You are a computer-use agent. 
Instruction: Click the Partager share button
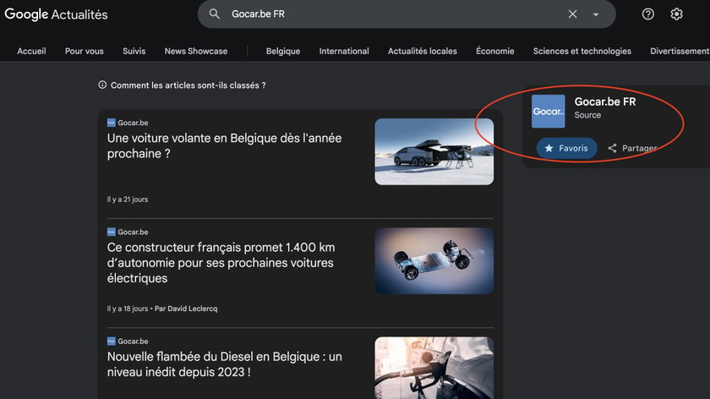coord(632,148)
